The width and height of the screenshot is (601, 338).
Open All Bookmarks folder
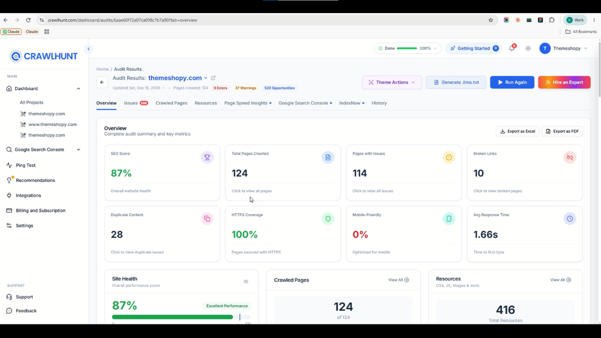pos(581,32)
